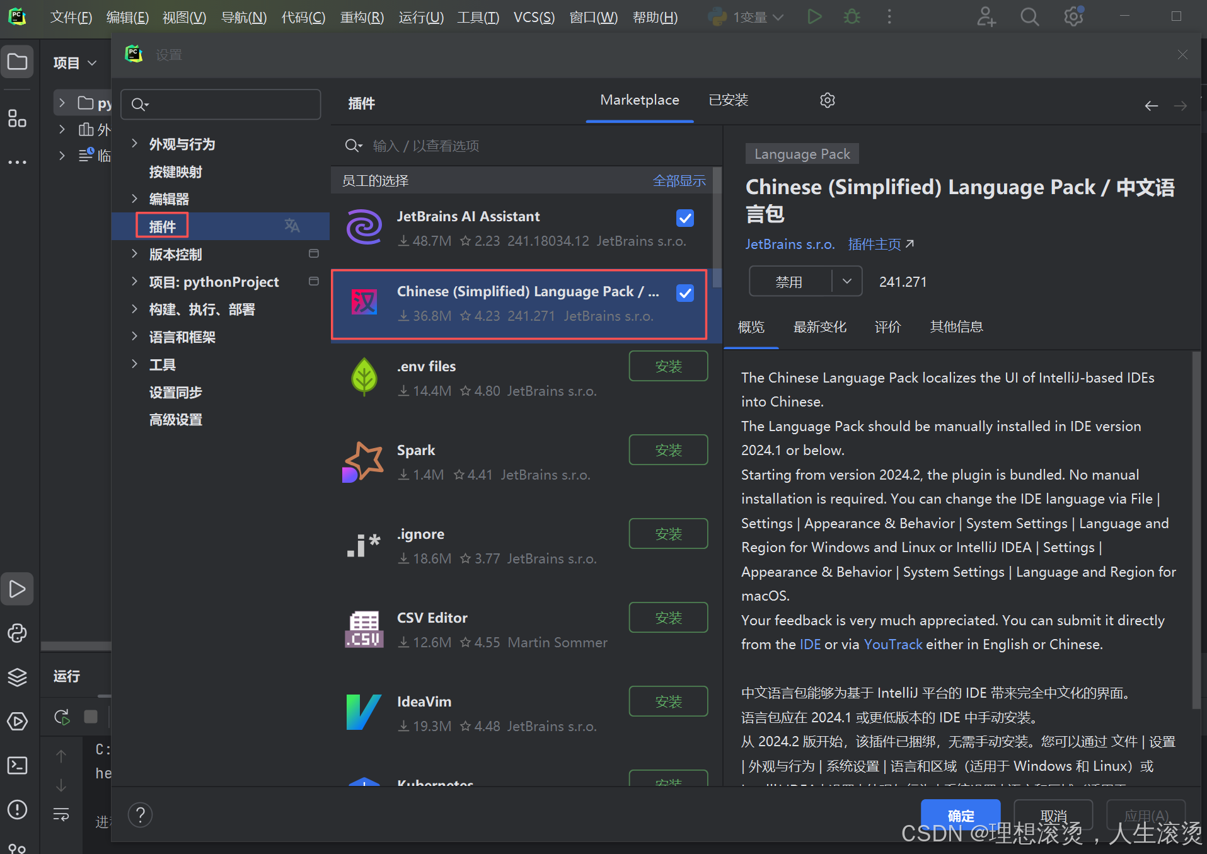Screen dimensions: 1207x854
Task: Uncheck the Chinese Language Pack checkbox
Action: coord(685,293)
